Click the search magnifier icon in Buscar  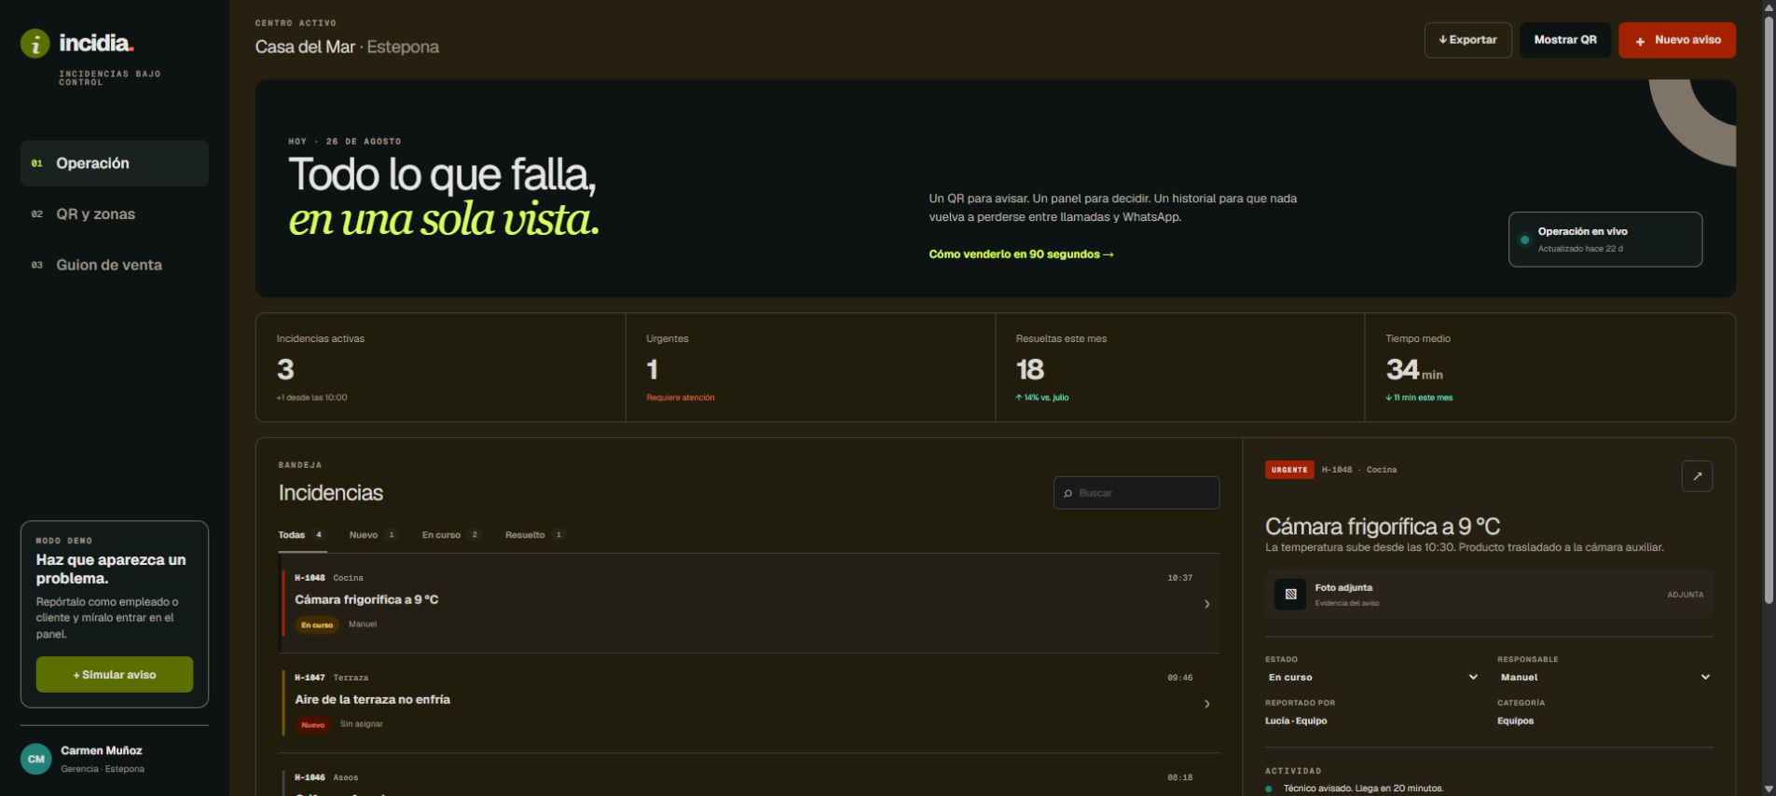tap(1067, 493)
